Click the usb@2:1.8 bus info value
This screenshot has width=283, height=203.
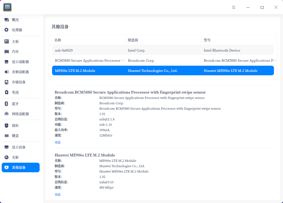pos(107,119)
